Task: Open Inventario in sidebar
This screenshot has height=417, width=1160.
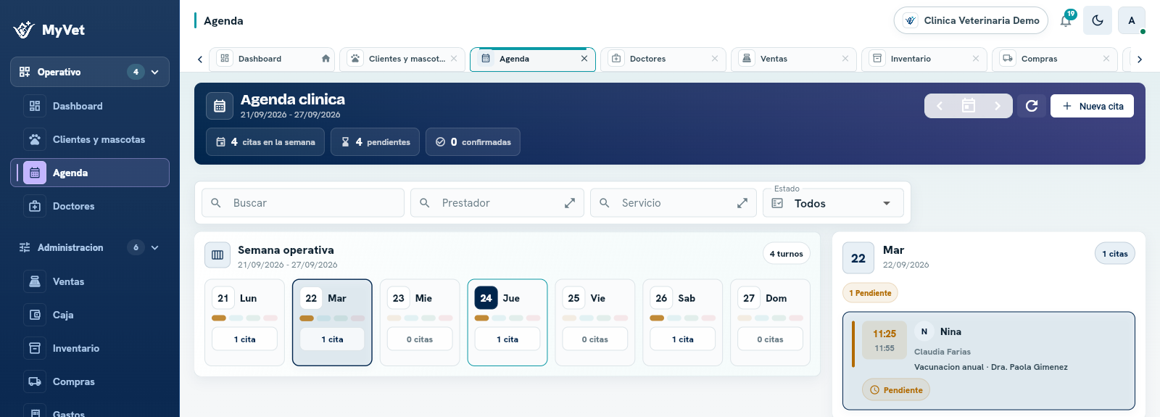Action: 90,348
